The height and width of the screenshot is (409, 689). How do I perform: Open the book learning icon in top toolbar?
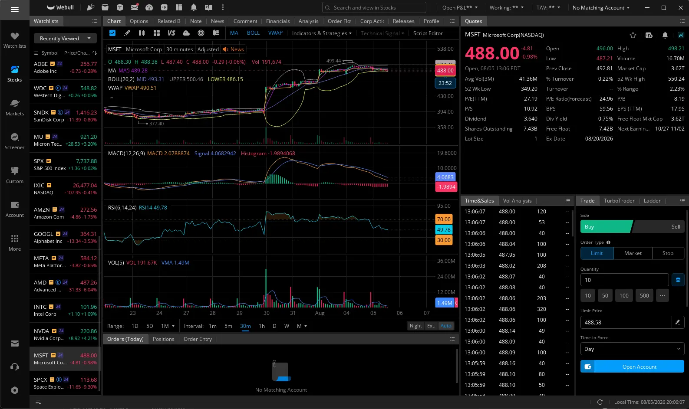tap(208, 7)
